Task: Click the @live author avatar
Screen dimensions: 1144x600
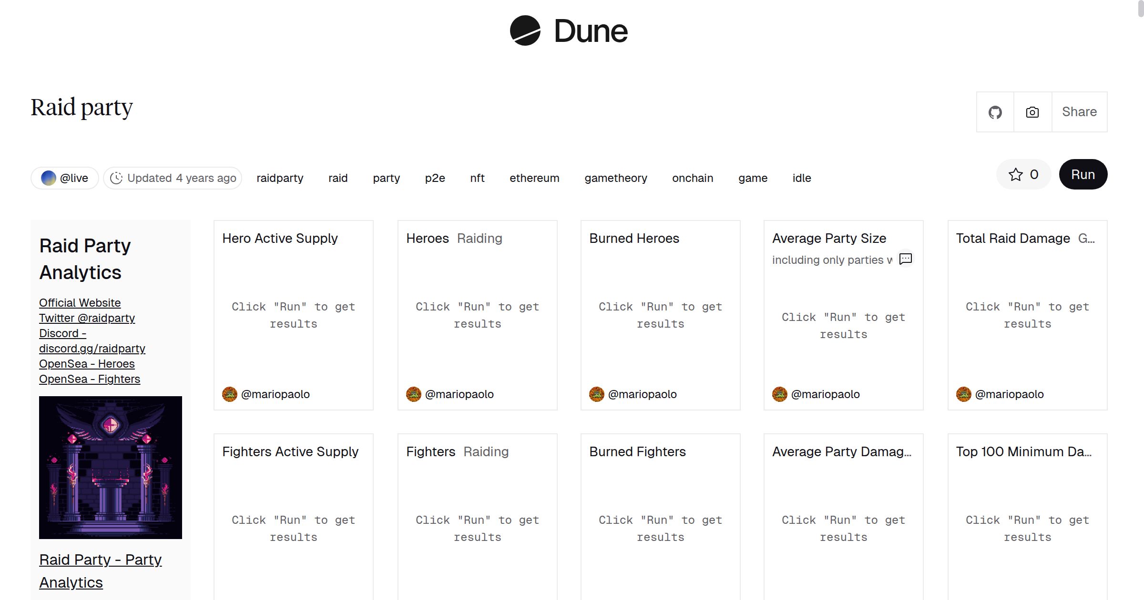Action: pos(49,178)
